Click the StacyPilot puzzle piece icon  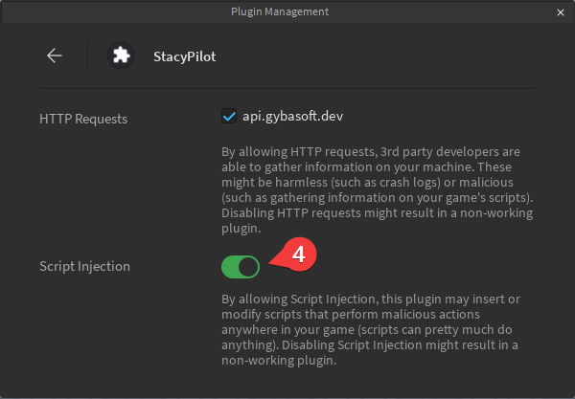[x=121, y=55]
